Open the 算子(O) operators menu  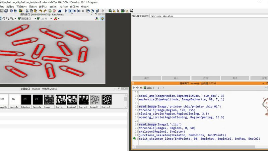[x=43, y=6]
